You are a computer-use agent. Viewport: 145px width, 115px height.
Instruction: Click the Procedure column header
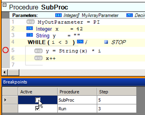tap(77, 92)
